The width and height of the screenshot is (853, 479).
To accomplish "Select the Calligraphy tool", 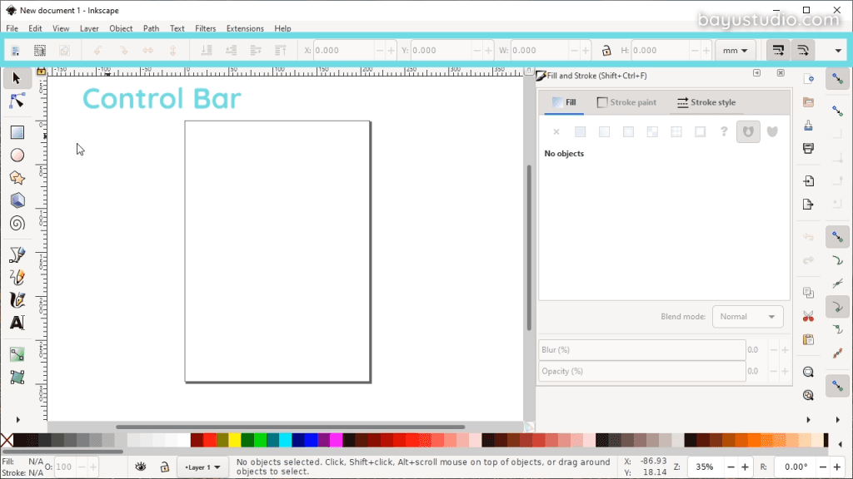I will click(x=17, y=299).
